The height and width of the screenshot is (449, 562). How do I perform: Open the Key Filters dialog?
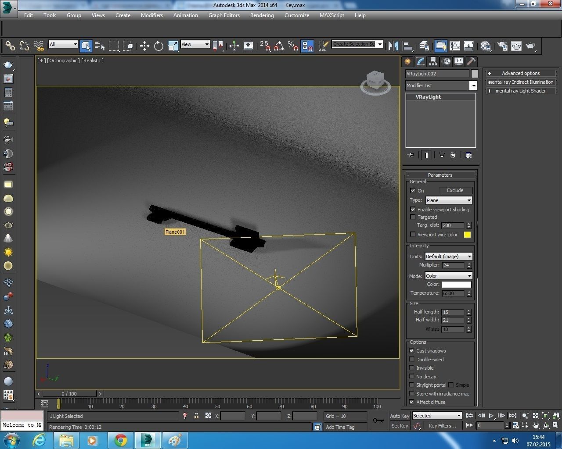pos(443,426)
